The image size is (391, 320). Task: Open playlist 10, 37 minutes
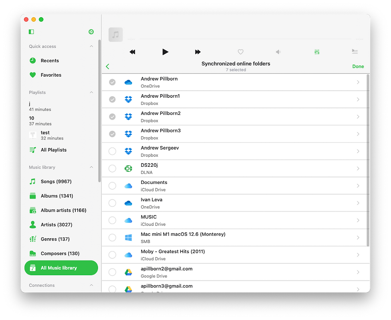[61, 121]
